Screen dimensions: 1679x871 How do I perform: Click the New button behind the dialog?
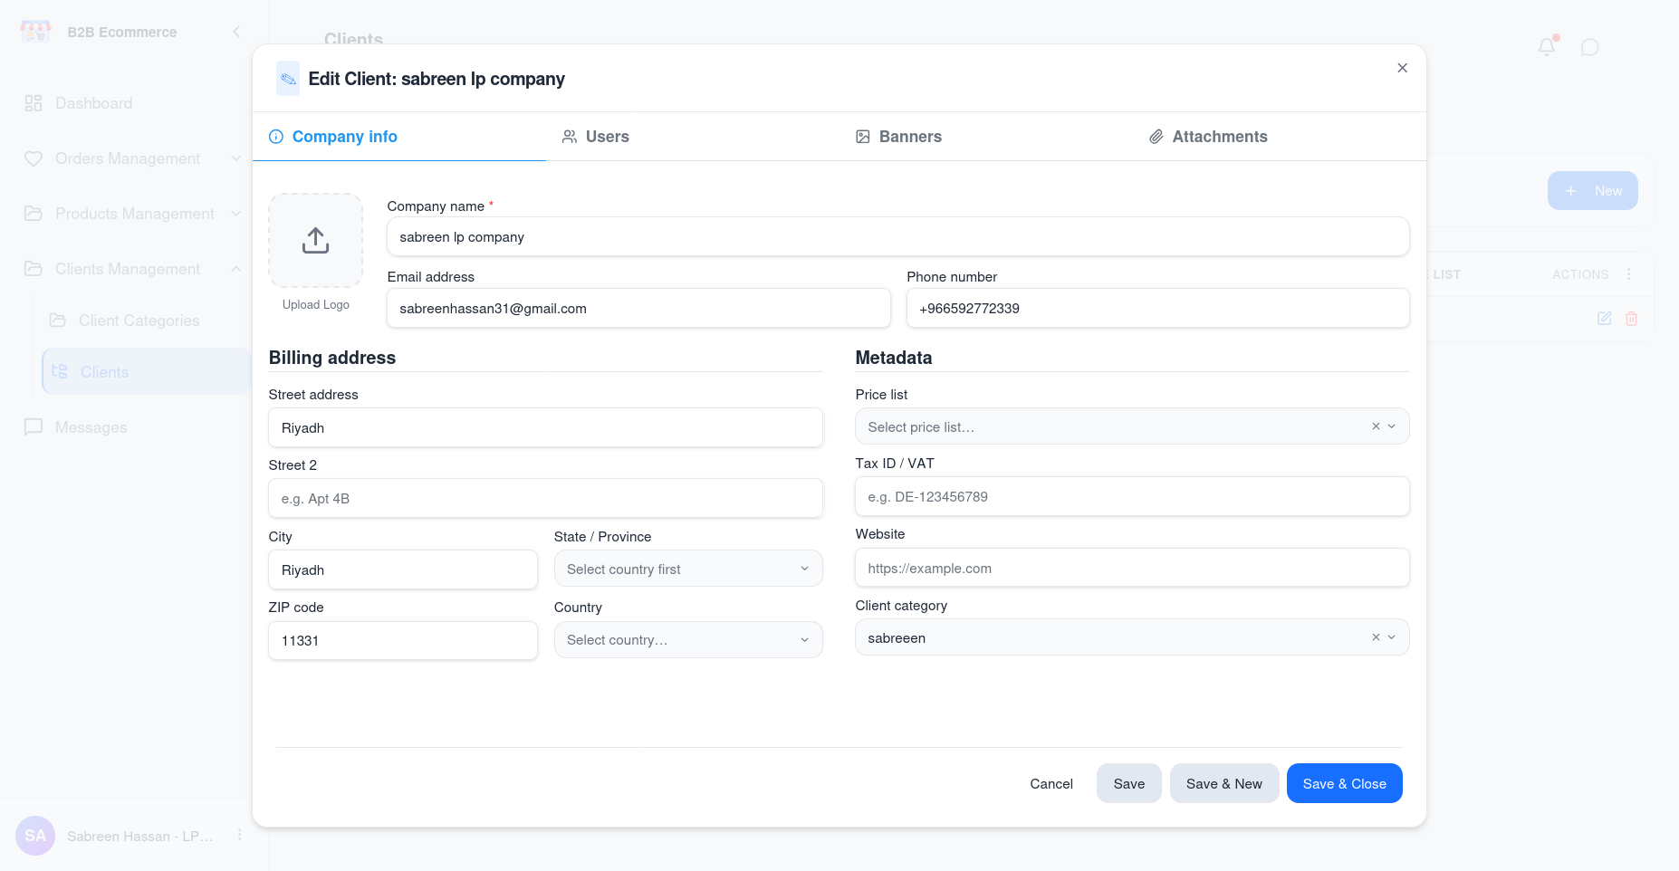[x=1593, y=191]
